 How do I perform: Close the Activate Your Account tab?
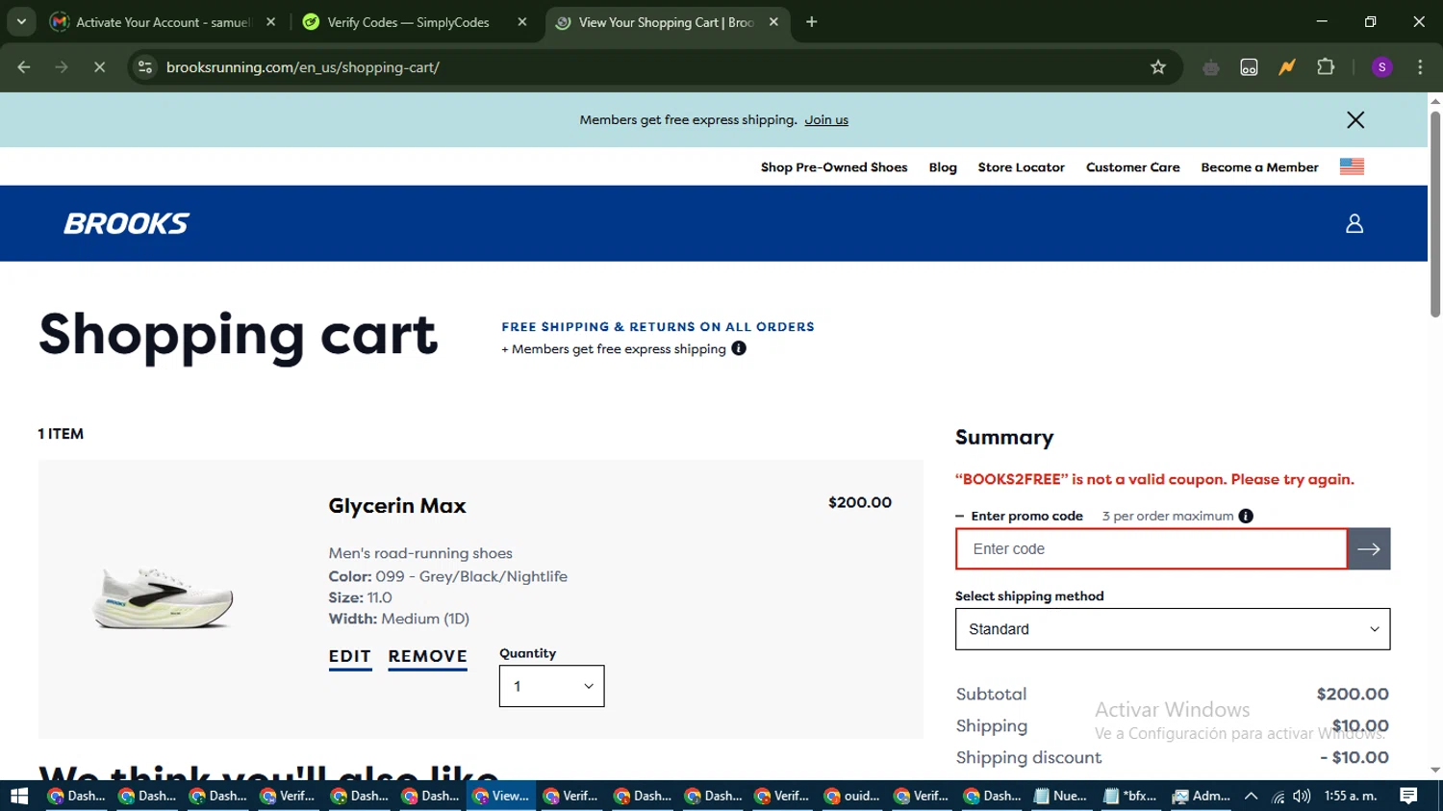click(x=270, y=21)
